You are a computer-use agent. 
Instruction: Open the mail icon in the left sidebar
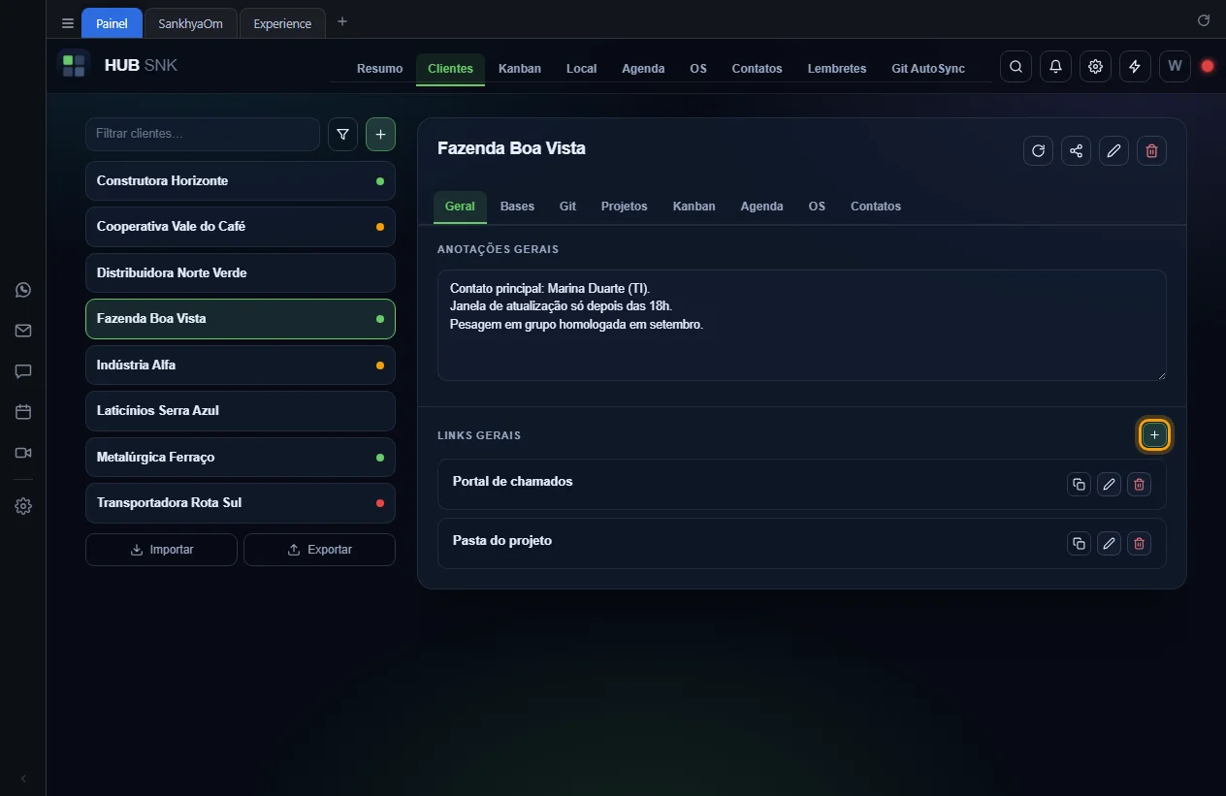click(23, 331)
